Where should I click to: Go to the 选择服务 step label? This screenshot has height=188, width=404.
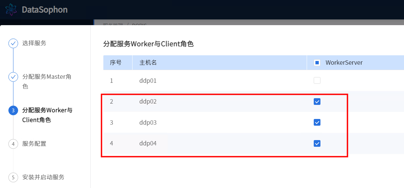point(34,43)
